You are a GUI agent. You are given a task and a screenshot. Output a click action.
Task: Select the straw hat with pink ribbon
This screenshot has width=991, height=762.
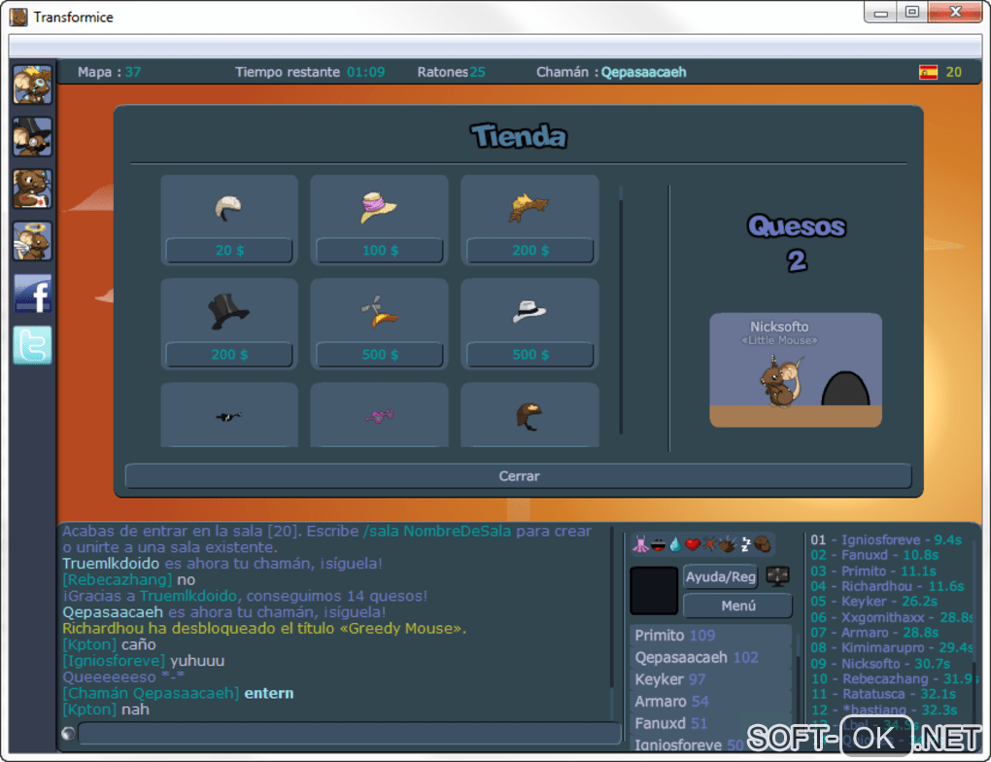click(378, 207)
